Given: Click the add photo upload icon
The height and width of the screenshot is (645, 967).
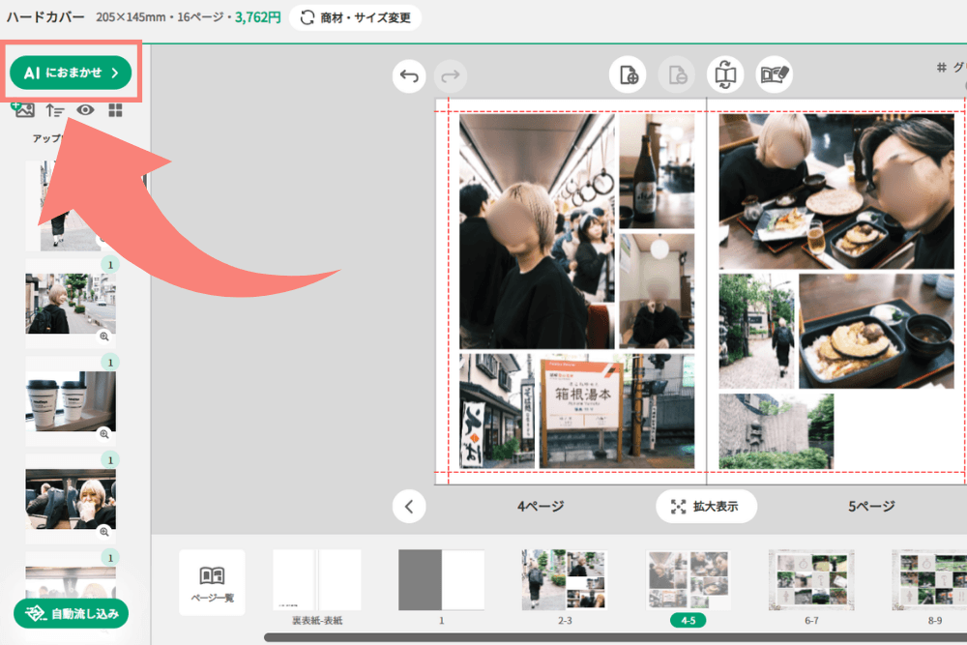Looking at the screenshot, I should click(23, 110).
